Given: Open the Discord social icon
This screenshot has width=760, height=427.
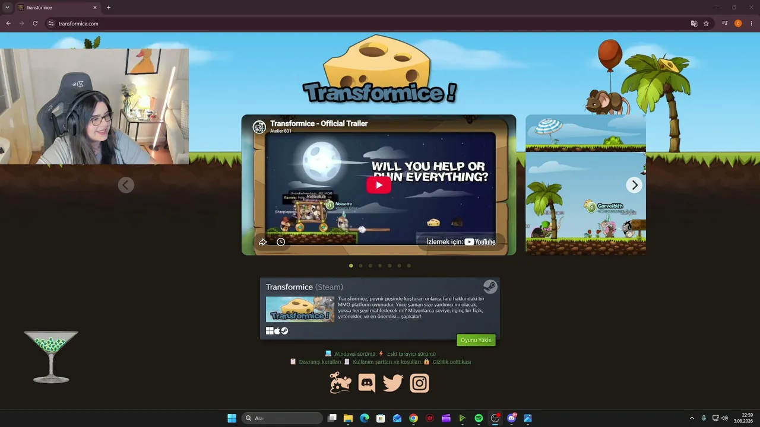Looking at the screenshot, I should (367, 383).
